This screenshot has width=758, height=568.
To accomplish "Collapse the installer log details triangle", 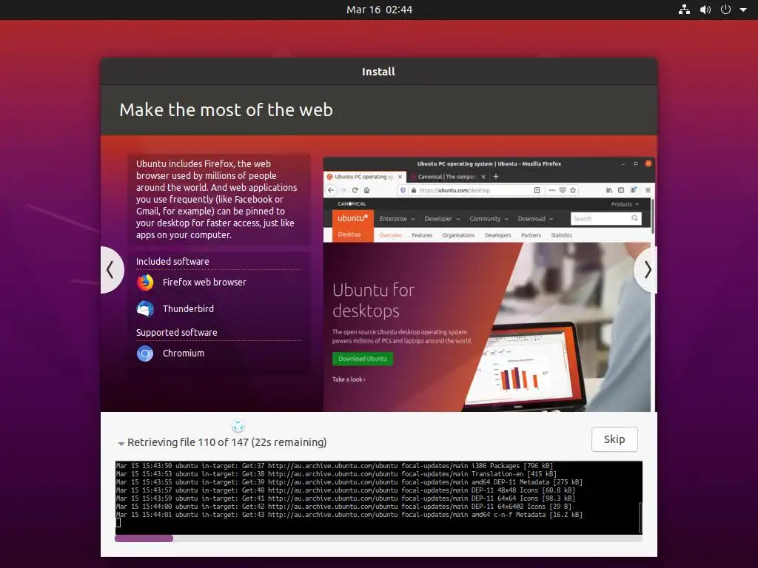I will [x=121, y=443].
